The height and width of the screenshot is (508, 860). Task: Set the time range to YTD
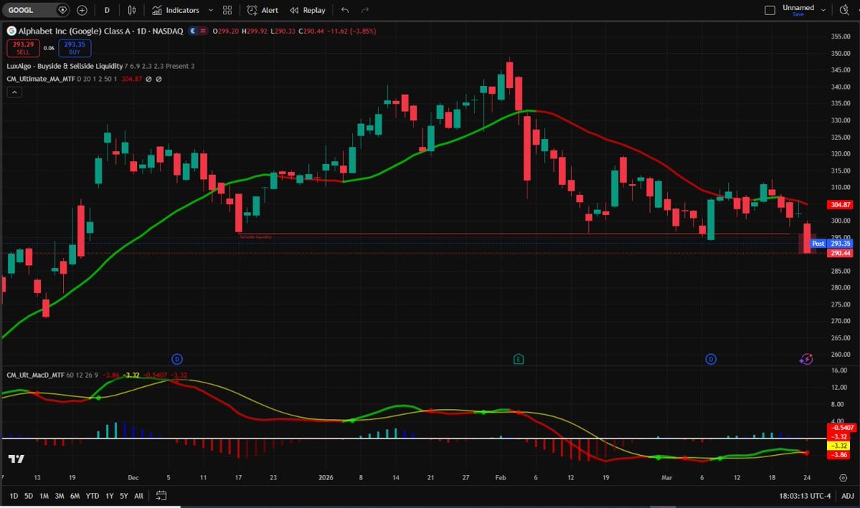[92, 496]
